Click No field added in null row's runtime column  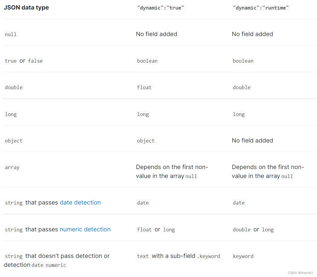(252, 34)
